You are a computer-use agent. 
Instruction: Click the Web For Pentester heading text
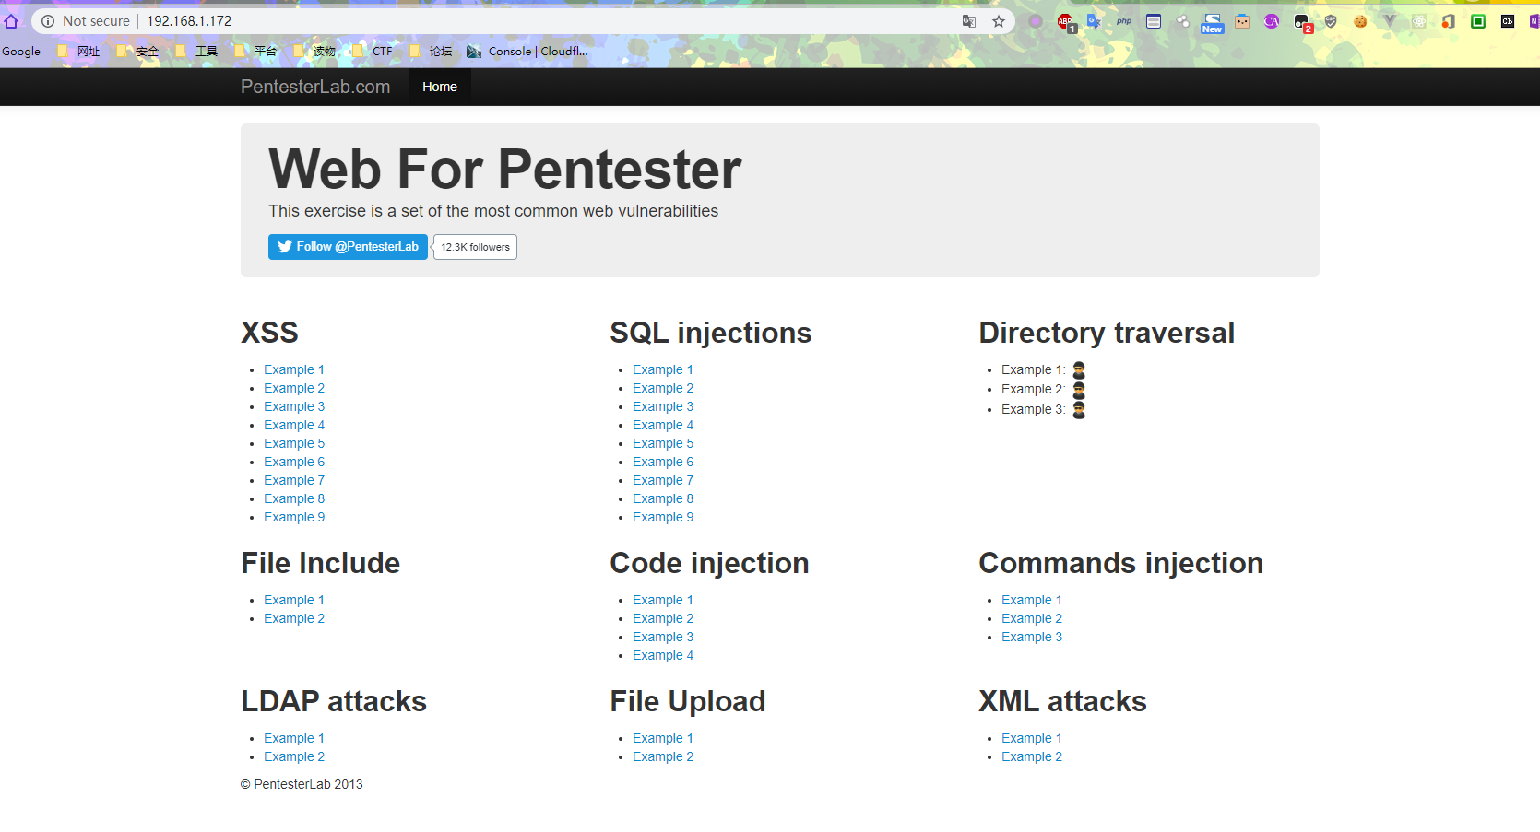tap(505, 170)
